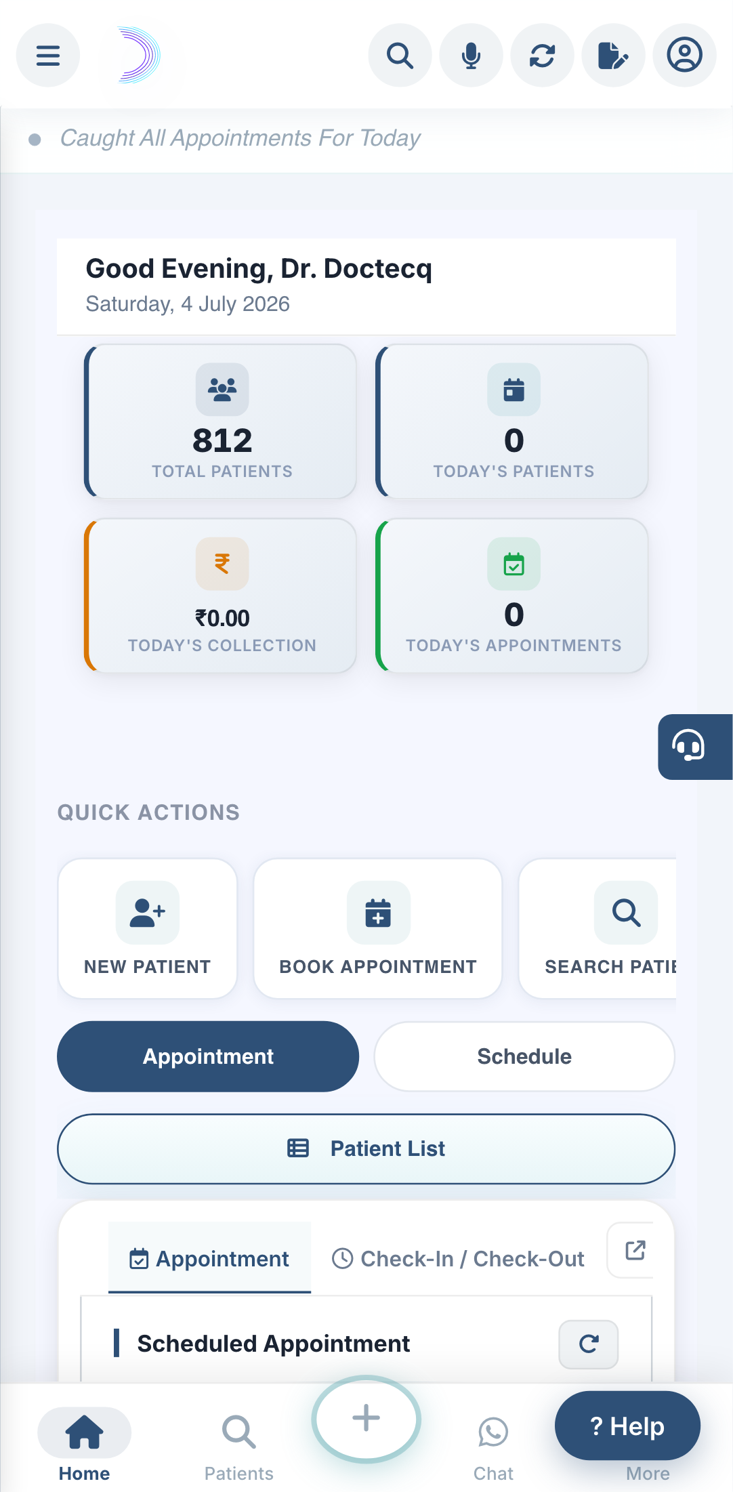Select the Appointment tab with calendar icon
The height and width of the screenshot is (1492, 733).
point(209,1258)
